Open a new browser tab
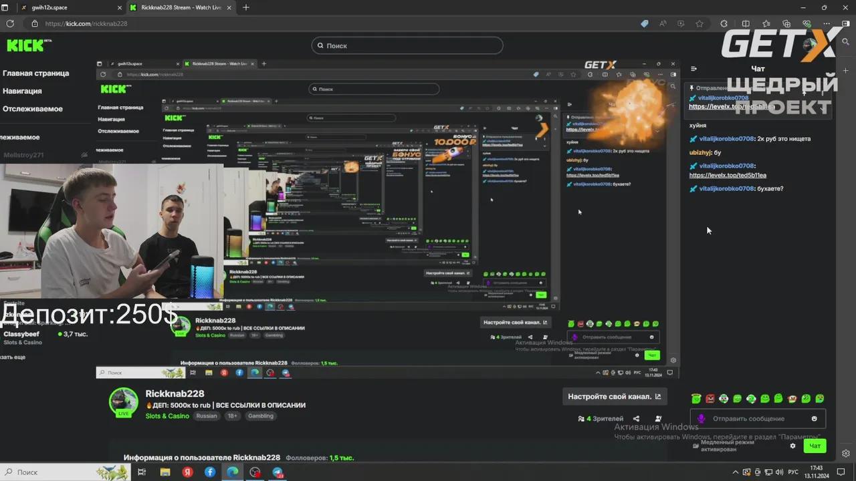 click(246, 7)
